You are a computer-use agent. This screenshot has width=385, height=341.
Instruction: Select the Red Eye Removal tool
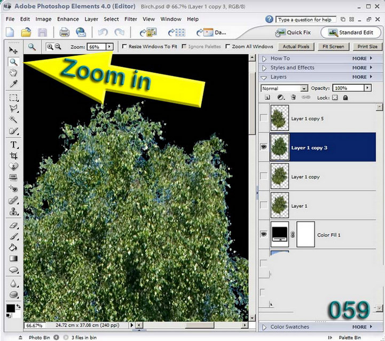tap(13, 189)
